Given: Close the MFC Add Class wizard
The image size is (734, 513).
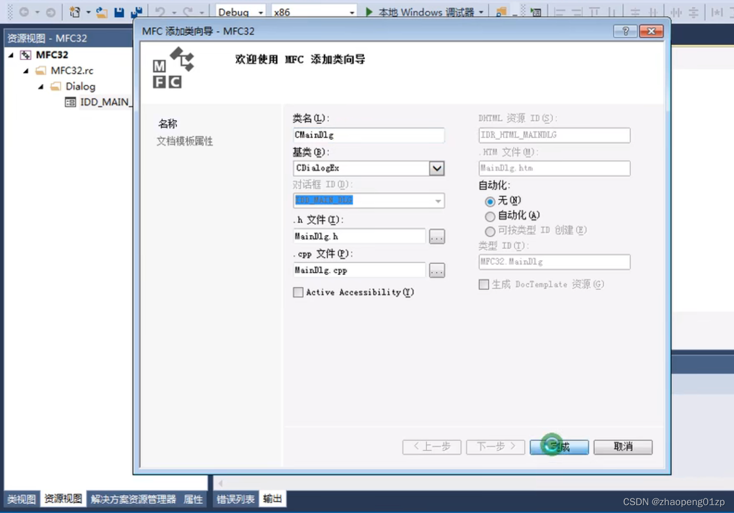Looking at the screenshot, I should click(x=651, y=31).
